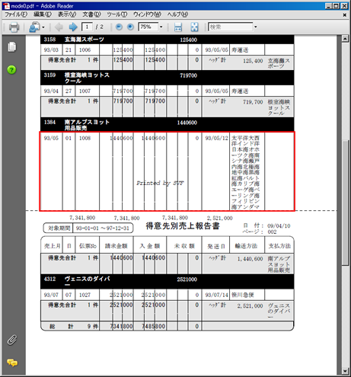Click vertical scrollbar up arrow

[x=345, y=39]
